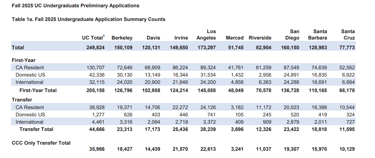Select Los Angeles CCC Only value 22,613
This screenshot has height=158, width=375.
(x=208, y=149)
